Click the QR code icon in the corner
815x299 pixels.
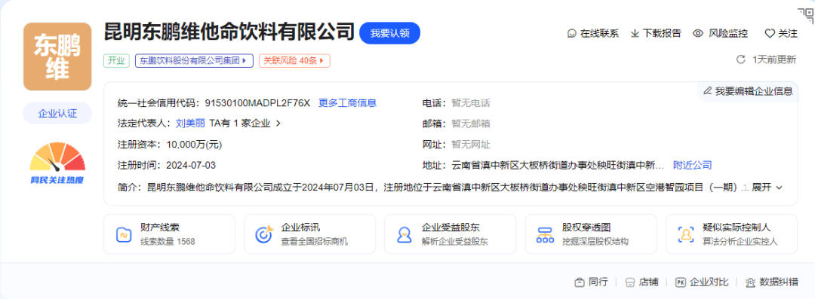pyautogui.click(x=806, y=16)
